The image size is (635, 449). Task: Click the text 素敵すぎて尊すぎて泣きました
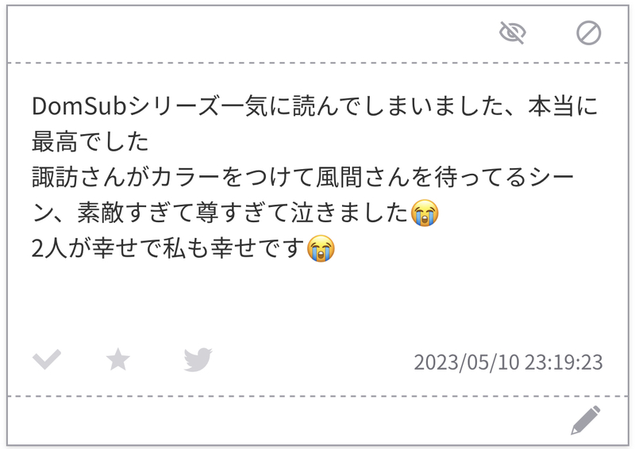(243, 213)
